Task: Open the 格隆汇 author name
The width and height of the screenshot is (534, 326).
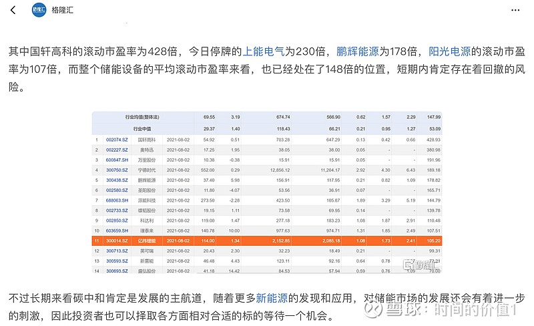Action: 62,10
